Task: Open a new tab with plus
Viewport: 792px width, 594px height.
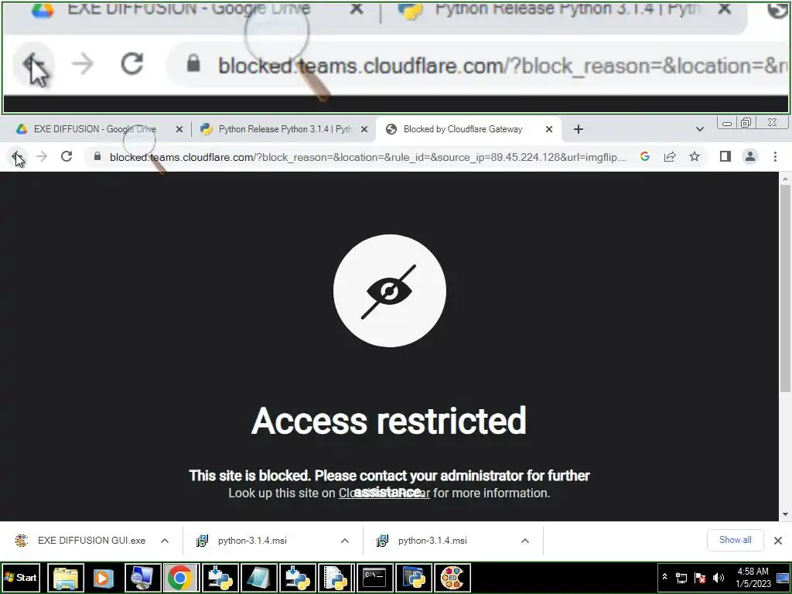Action: [579, 129]
